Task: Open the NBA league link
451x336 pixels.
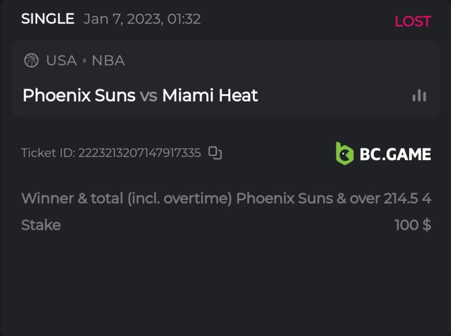Action: pos(108,61)
